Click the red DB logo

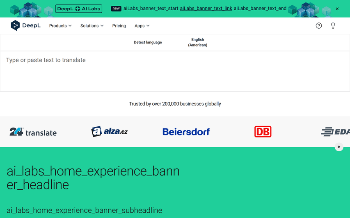263,132
